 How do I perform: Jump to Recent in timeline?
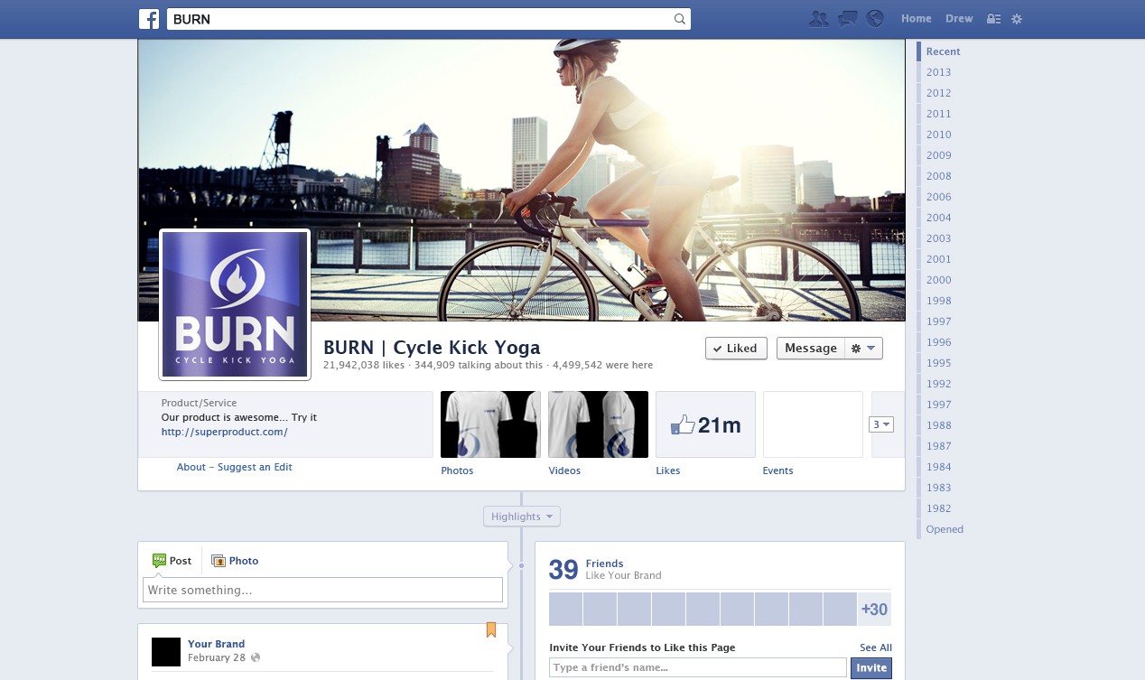tap(943, 51)
